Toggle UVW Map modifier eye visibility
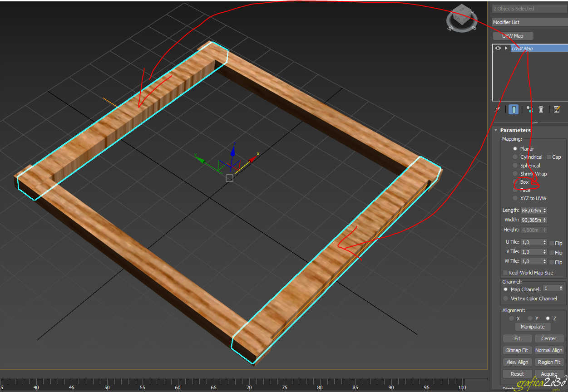The height and width of the screenshot is (392, 568). tap(498, 48)
